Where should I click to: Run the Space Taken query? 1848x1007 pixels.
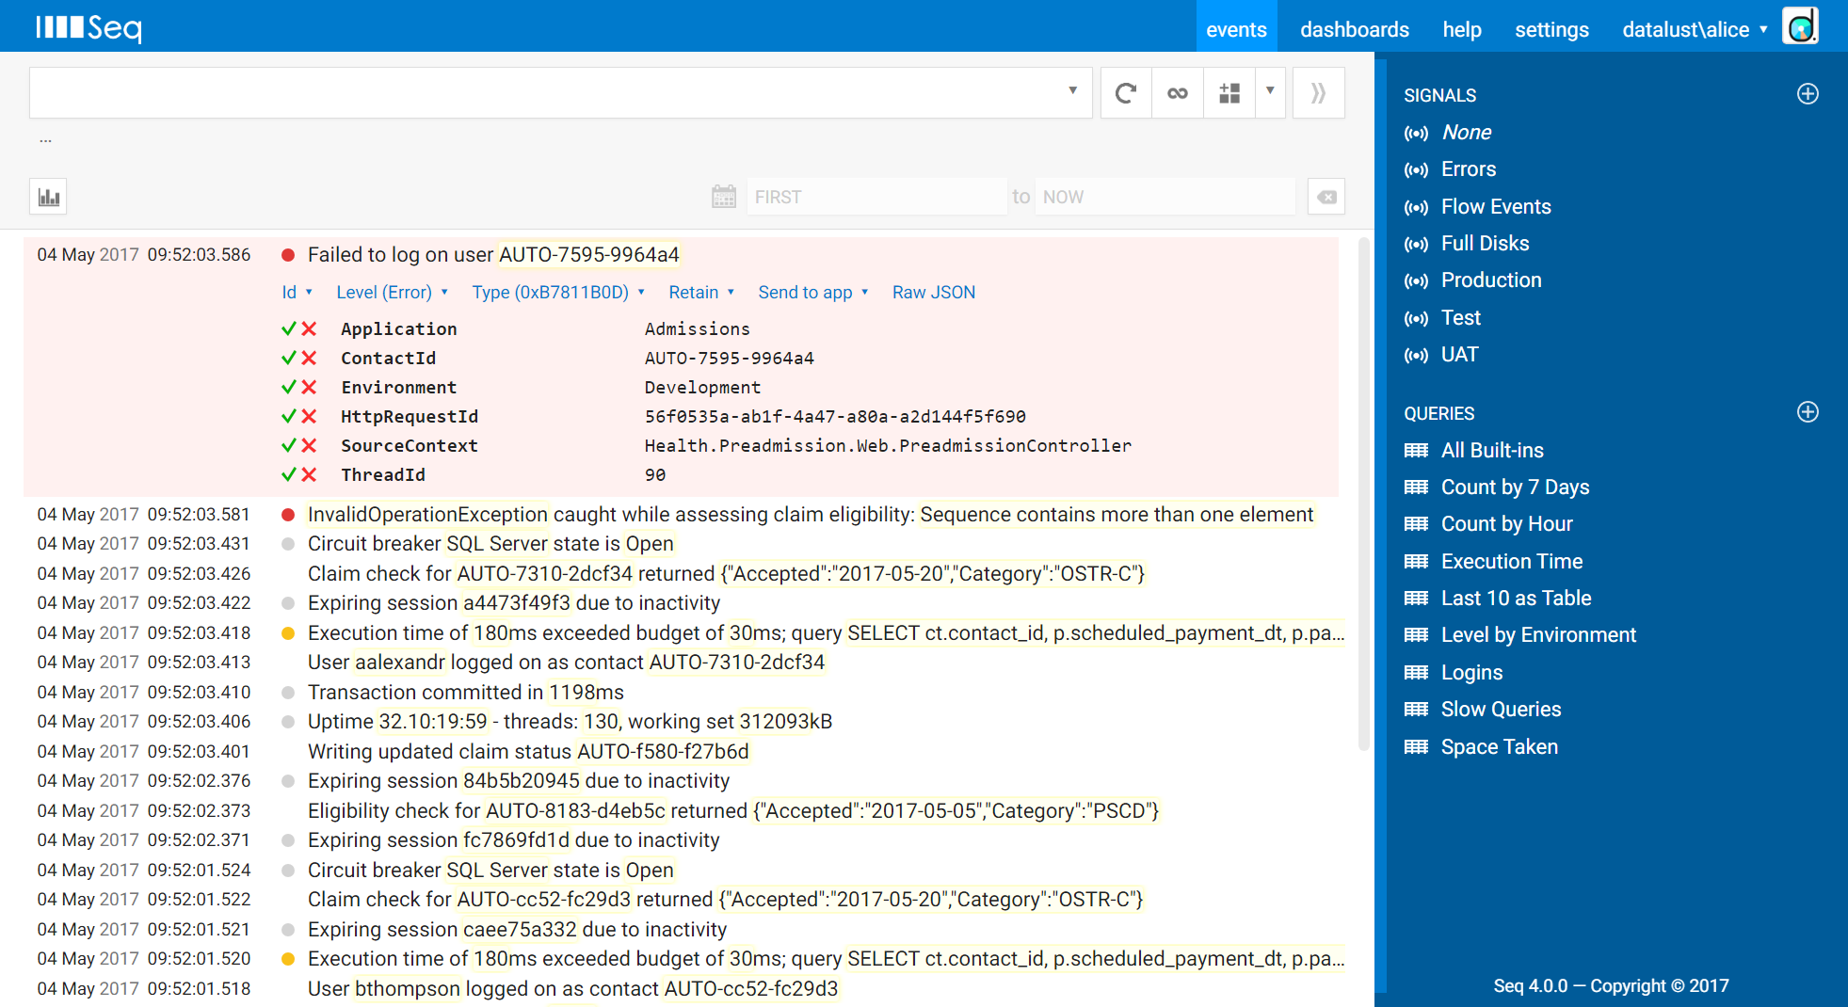(x=1499, y=747)
